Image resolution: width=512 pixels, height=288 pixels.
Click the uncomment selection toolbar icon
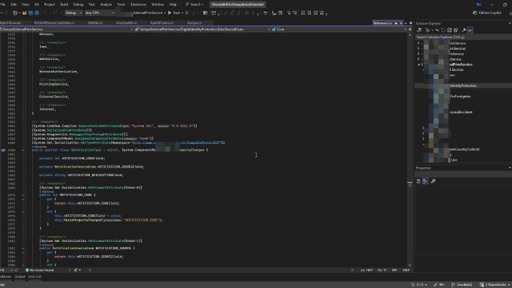(295, 13)
